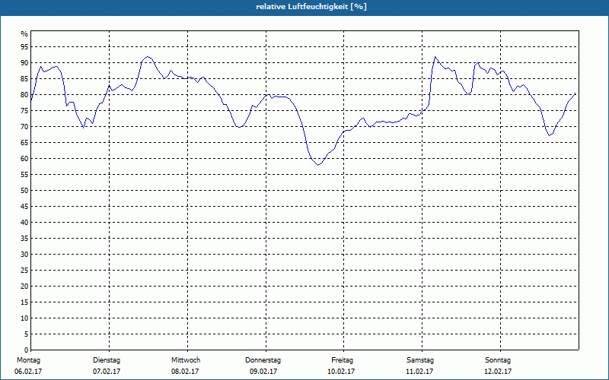This screenshot has height=380, width=609.
Task: Select the '%' unit label on y-axis
Action: [x=24, y=34]
